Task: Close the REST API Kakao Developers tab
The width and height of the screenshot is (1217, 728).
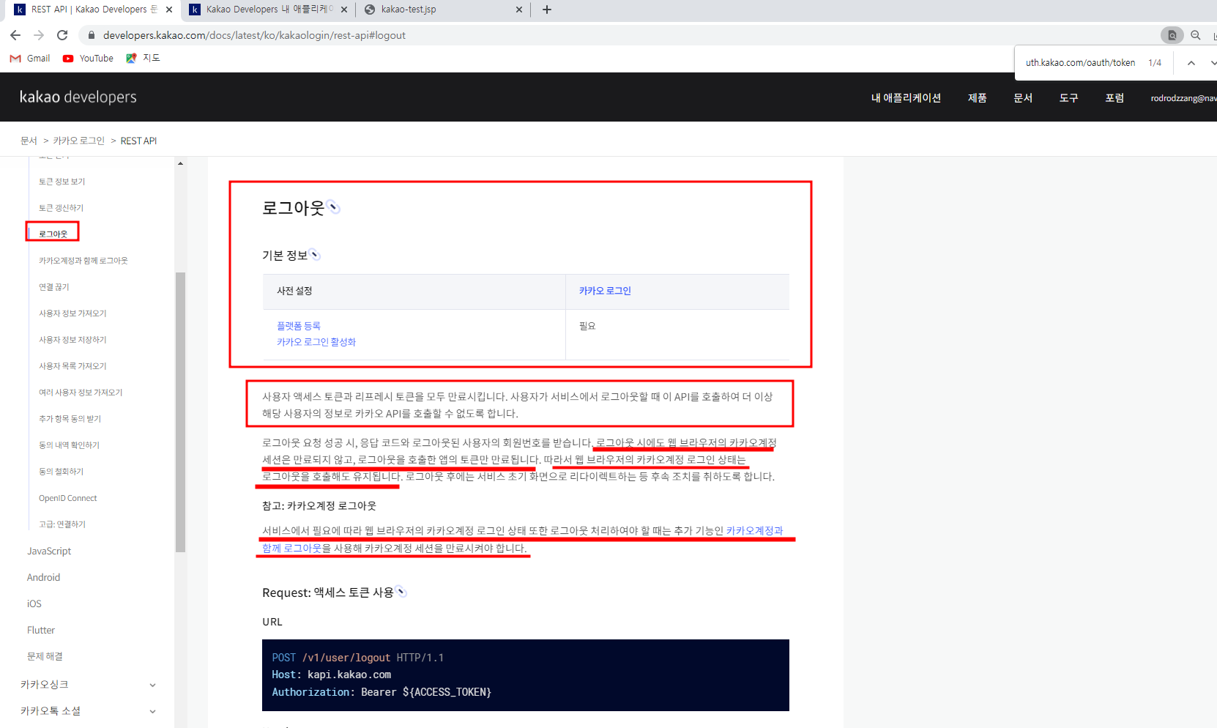Action: click(169, 10)
